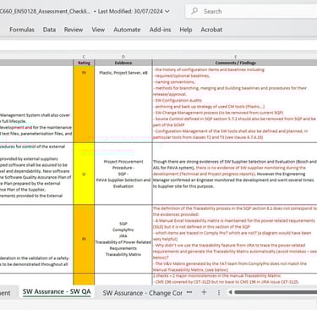
Task: Open the View ribbon tab
Action: click(98, 30)
